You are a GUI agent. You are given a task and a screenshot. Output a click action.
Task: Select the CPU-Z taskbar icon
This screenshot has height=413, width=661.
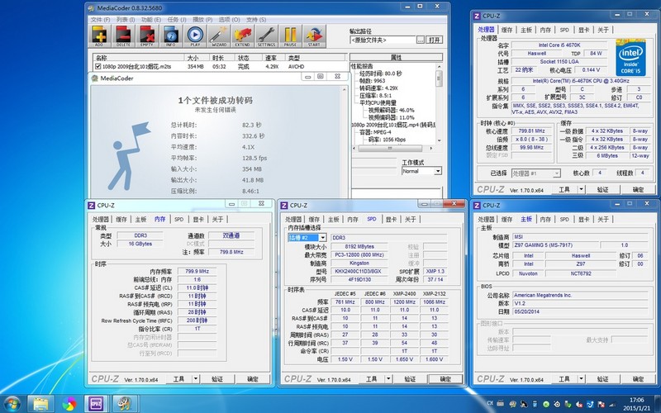(x=97, y=404)
